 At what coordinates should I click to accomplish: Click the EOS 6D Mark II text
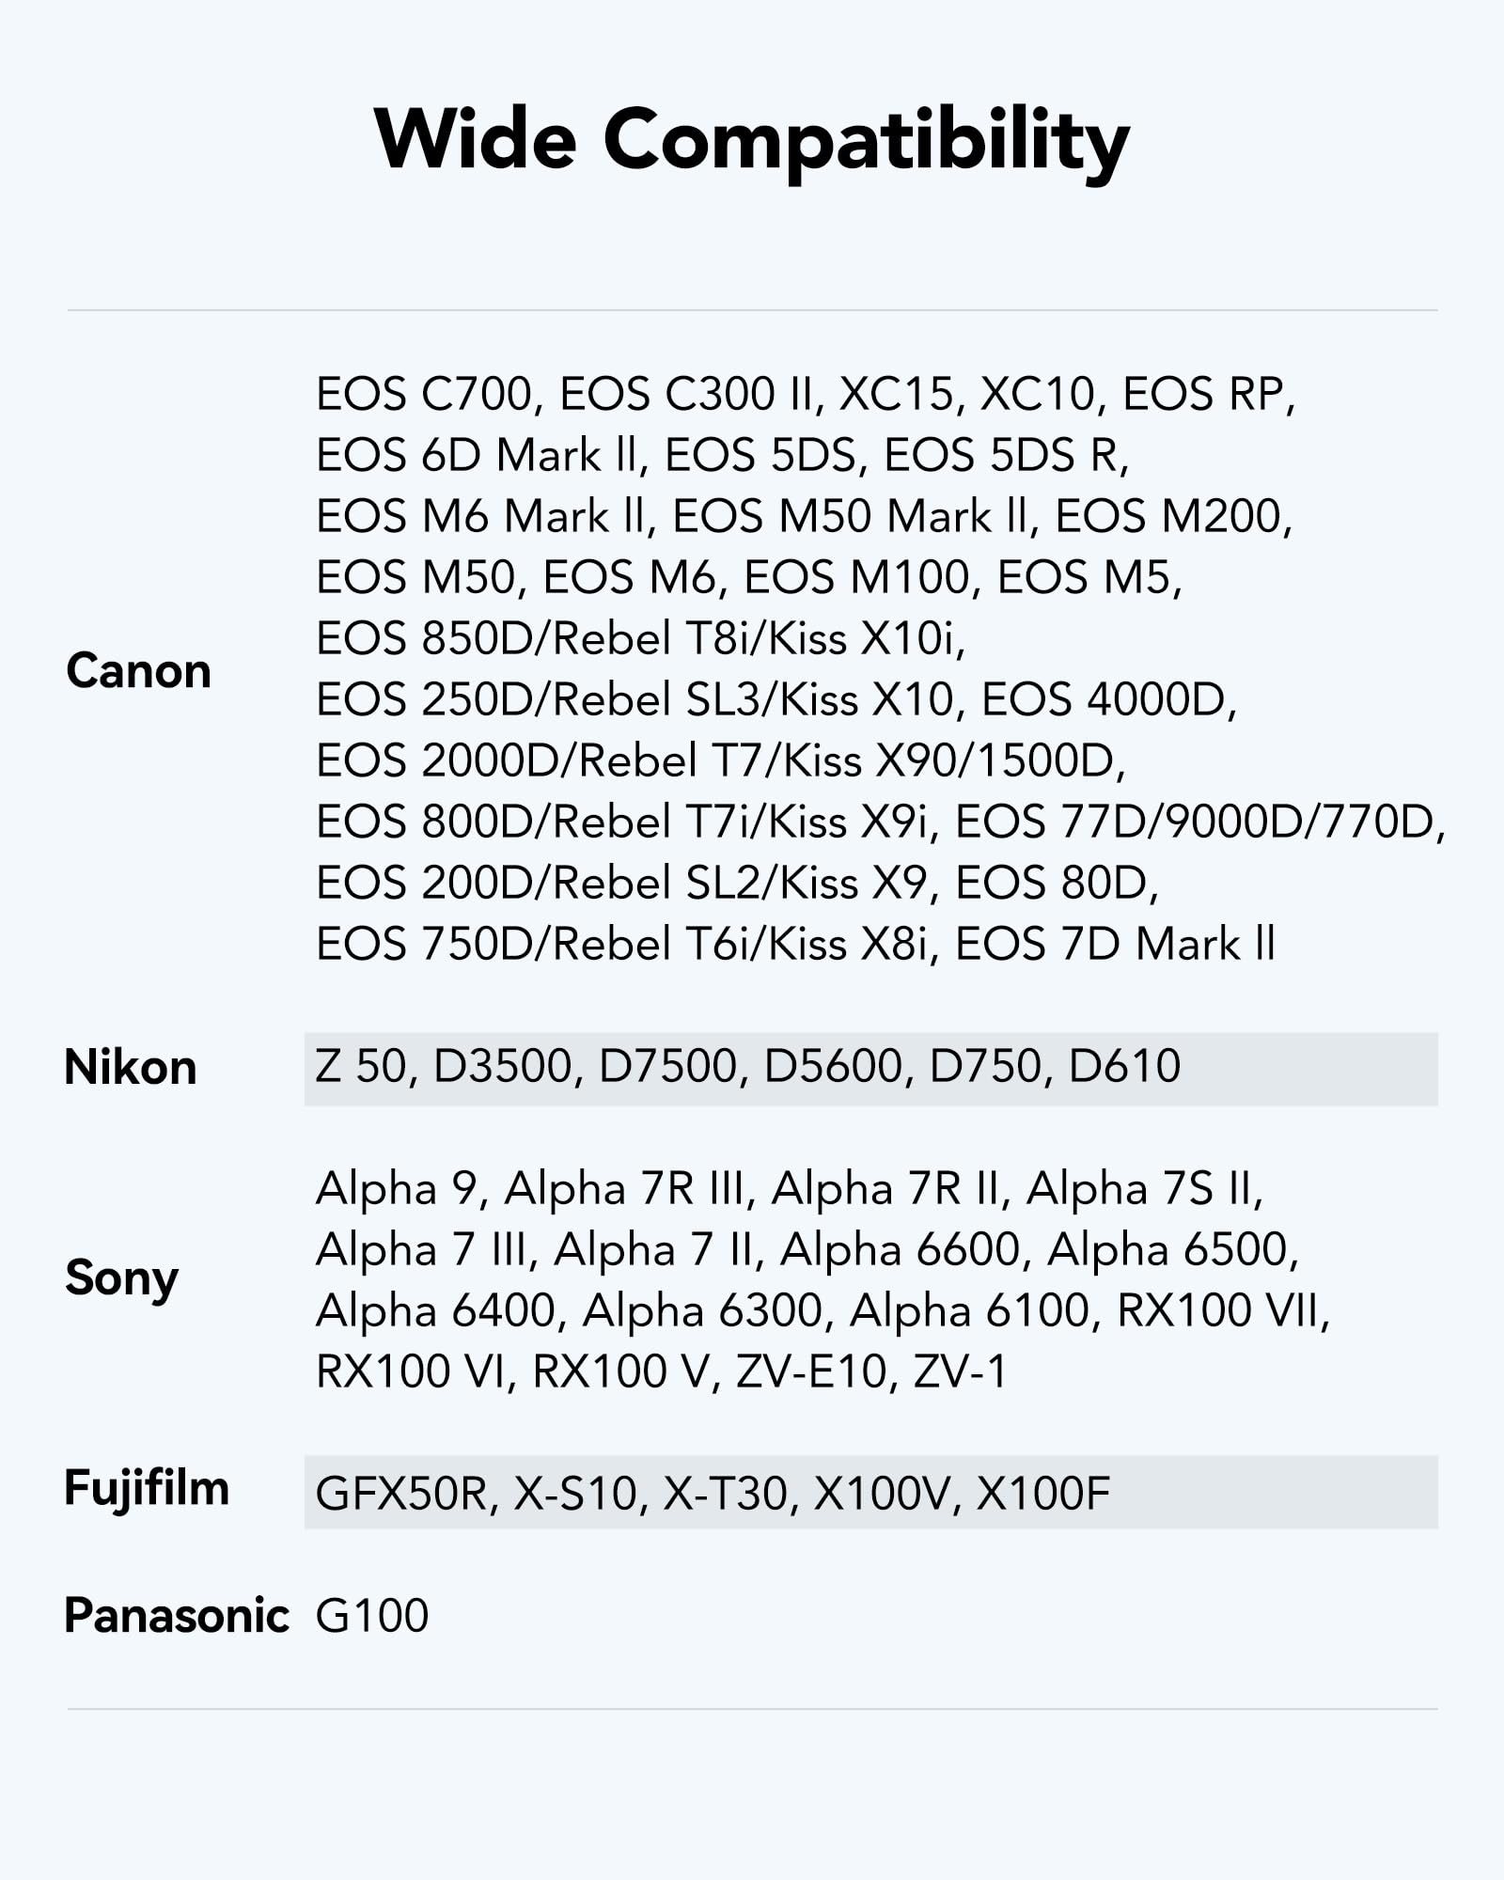pyautogui.click(x=477, y=455)
